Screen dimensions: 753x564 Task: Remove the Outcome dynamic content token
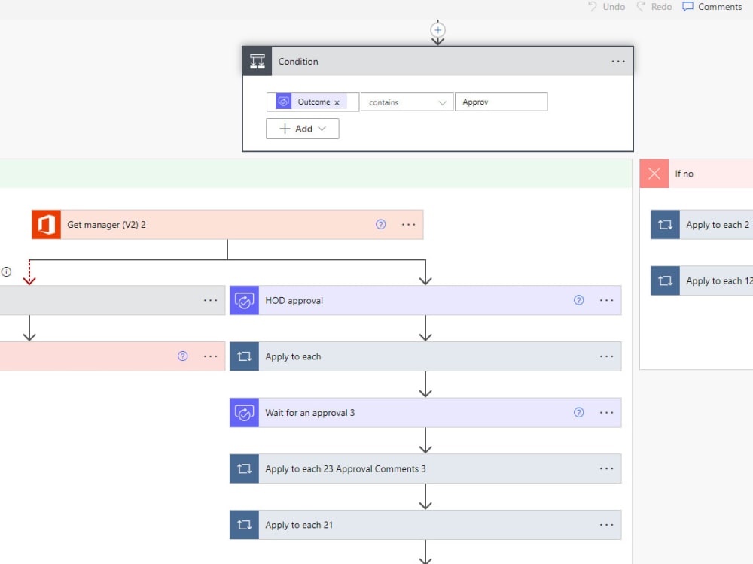[337, 102]
